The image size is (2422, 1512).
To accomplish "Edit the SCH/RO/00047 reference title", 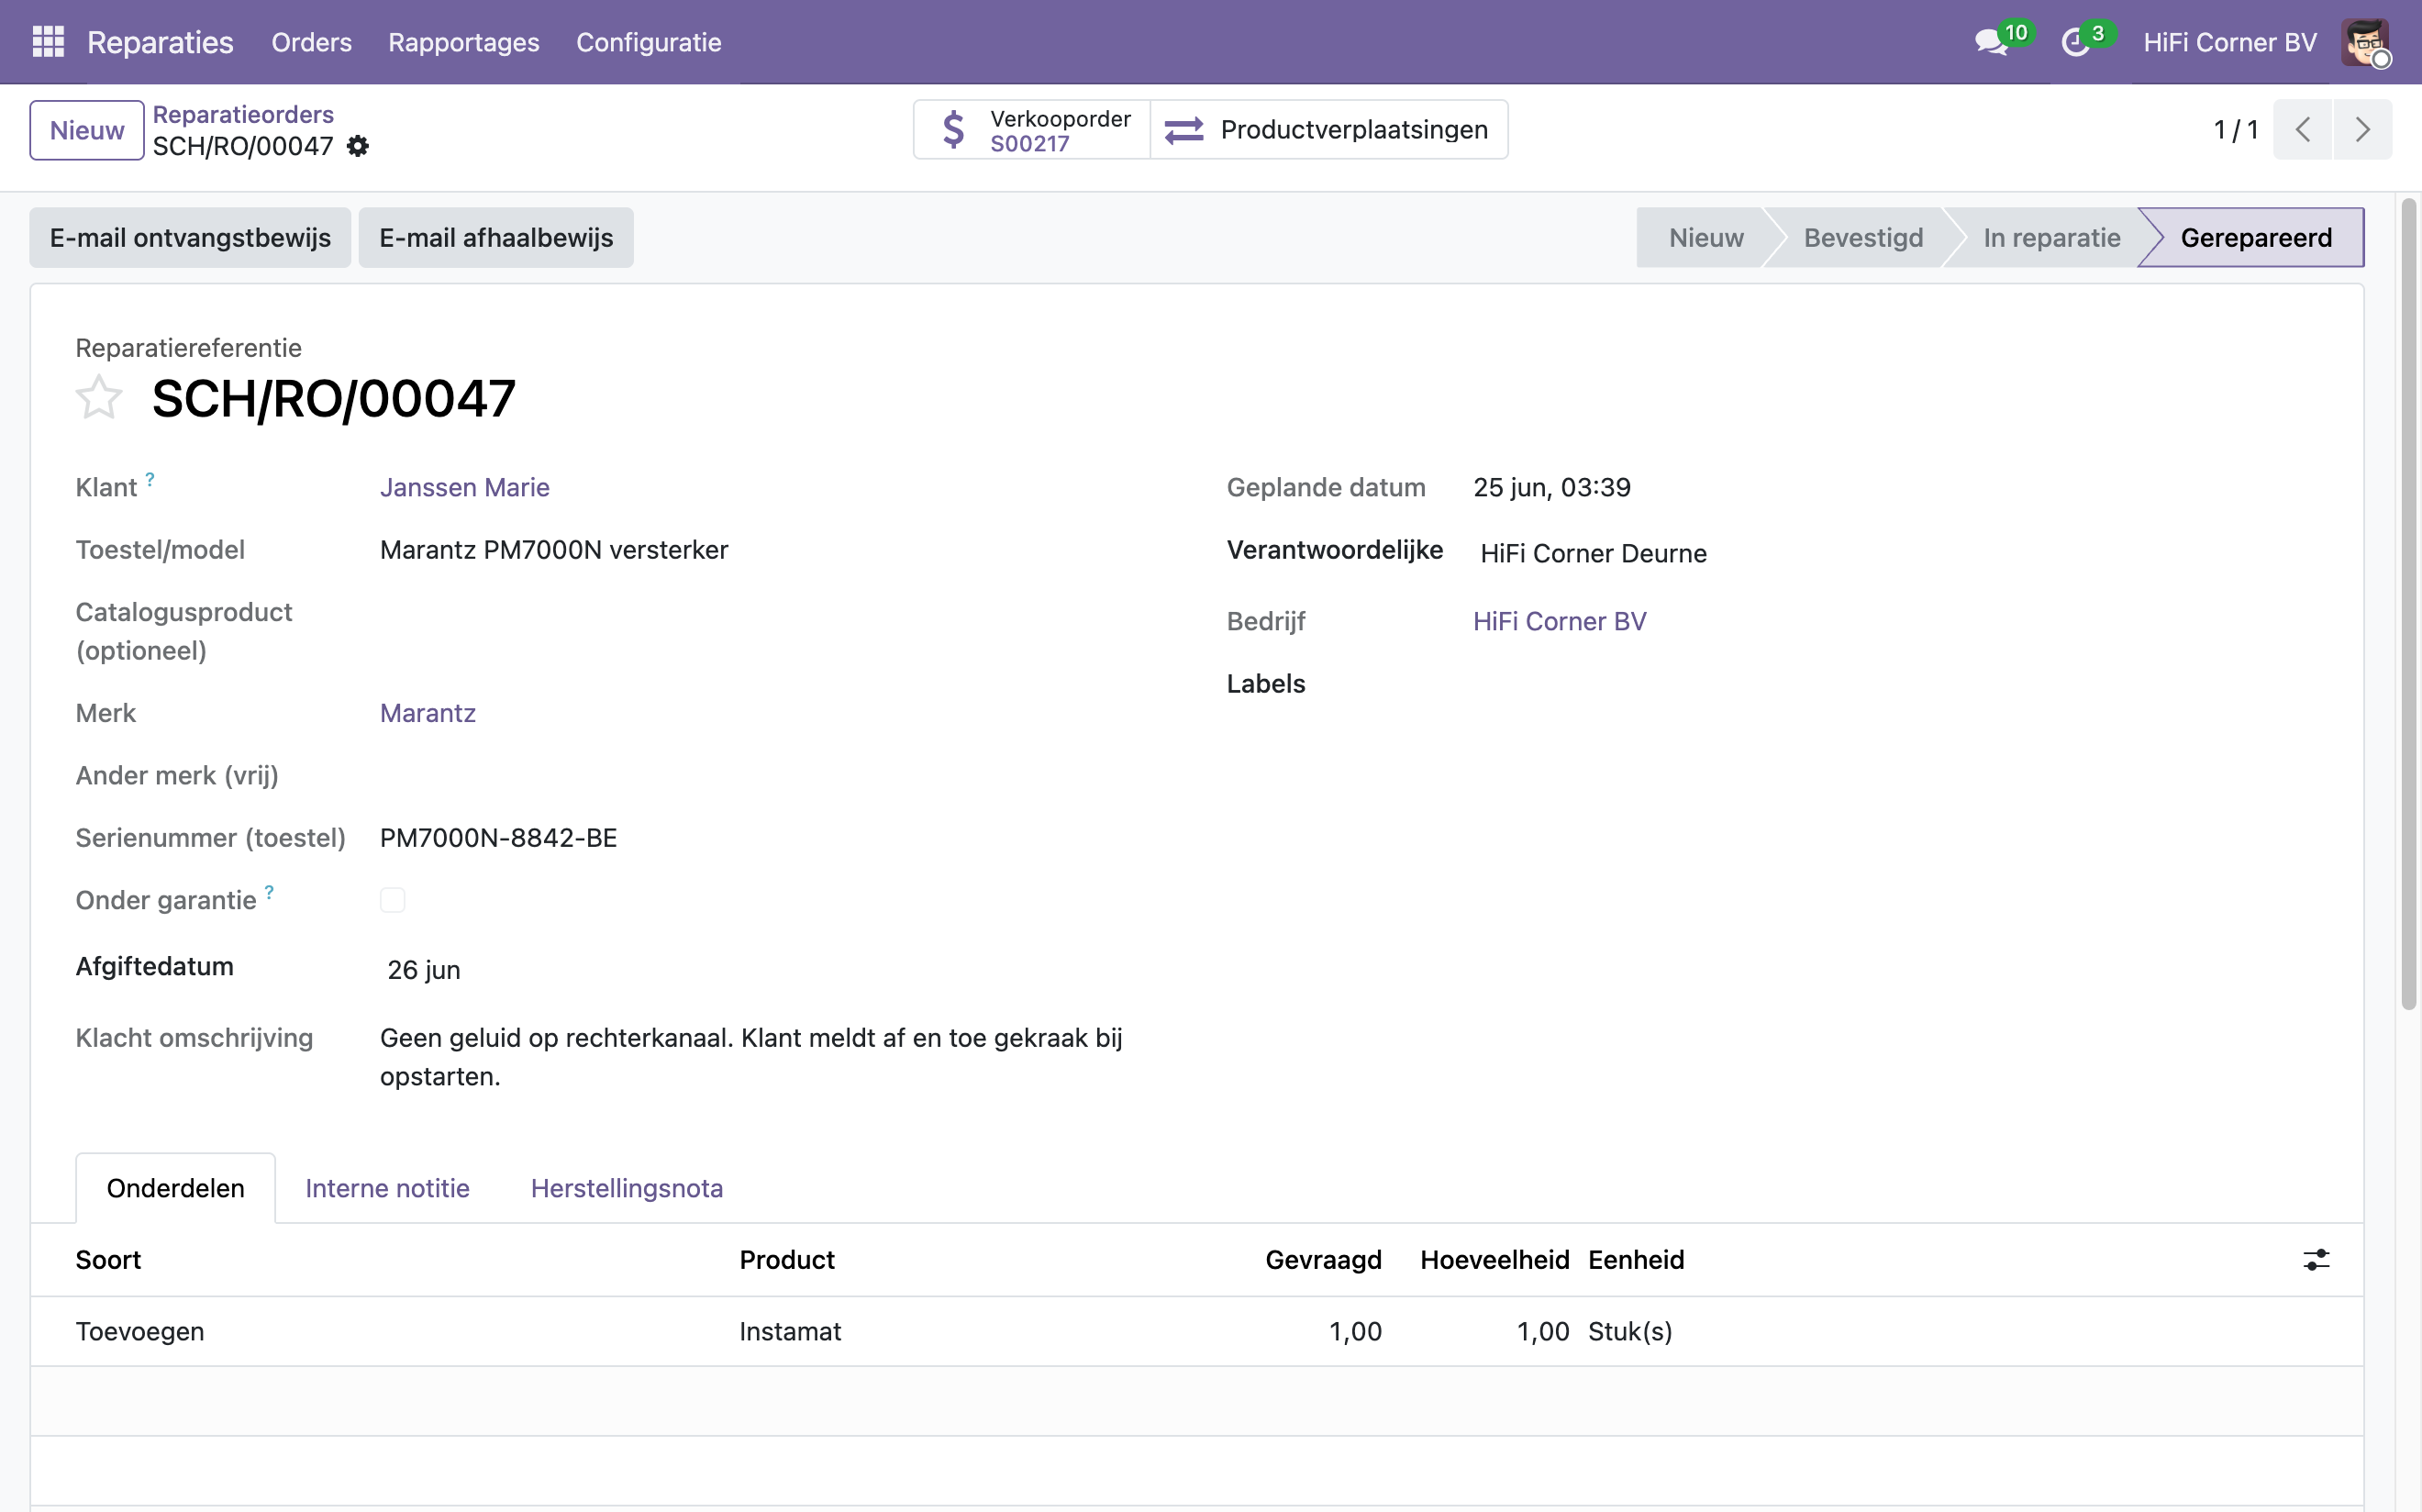I will (334, 399).
